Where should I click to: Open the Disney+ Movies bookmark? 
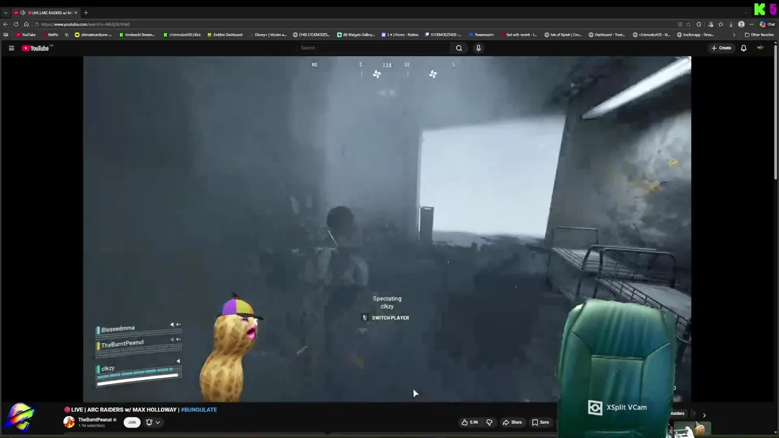click(267, 35)
